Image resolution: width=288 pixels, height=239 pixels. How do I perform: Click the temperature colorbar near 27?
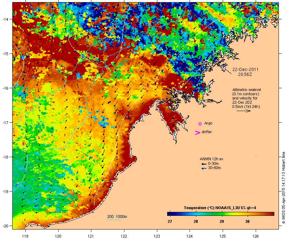pyautogui.click(x=170, y=214)
